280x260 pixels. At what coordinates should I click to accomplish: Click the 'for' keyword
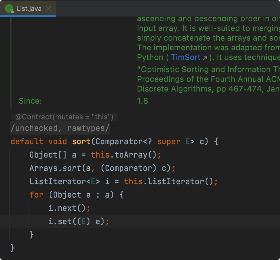tap(36, 195)
